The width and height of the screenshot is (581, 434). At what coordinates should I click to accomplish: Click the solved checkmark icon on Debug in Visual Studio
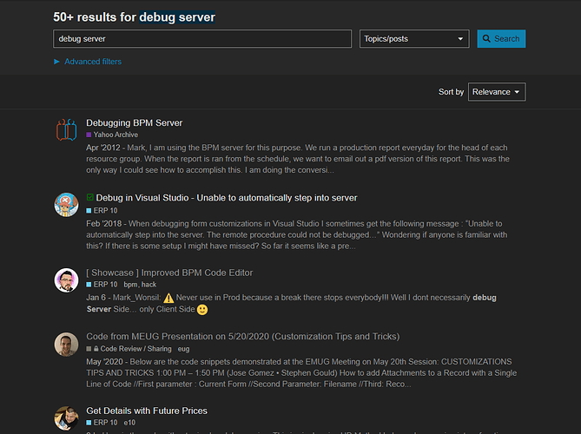click(89, 197)
